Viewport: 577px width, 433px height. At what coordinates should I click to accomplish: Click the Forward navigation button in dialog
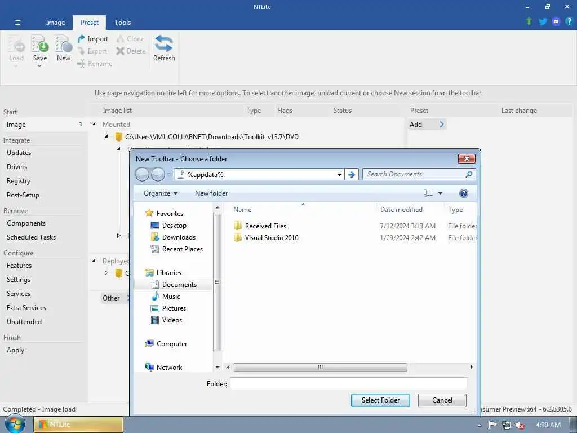coord(158,175)
